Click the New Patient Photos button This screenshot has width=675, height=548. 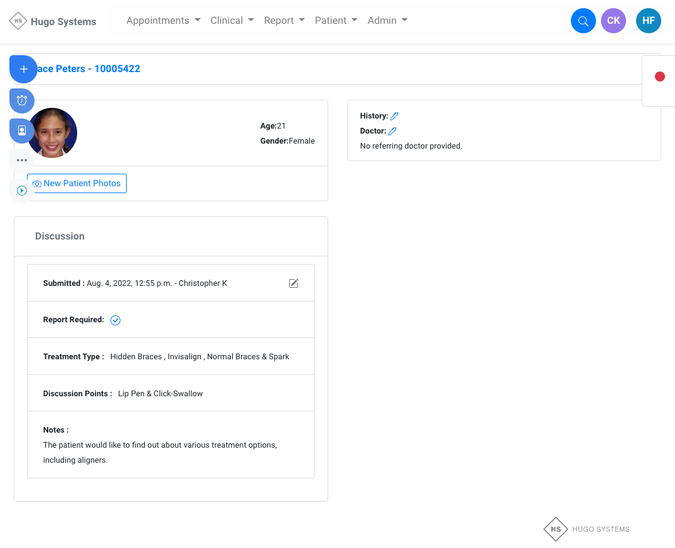pyautogui.click(x=77, y=184)
